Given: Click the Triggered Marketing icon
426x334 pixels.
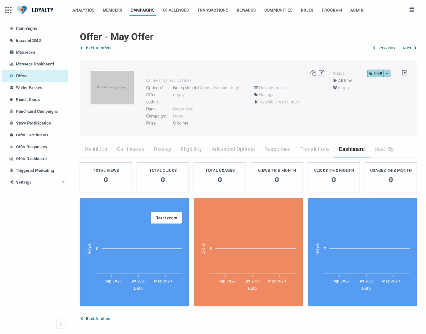Looking at the screenshot, I should pos(11,171).
